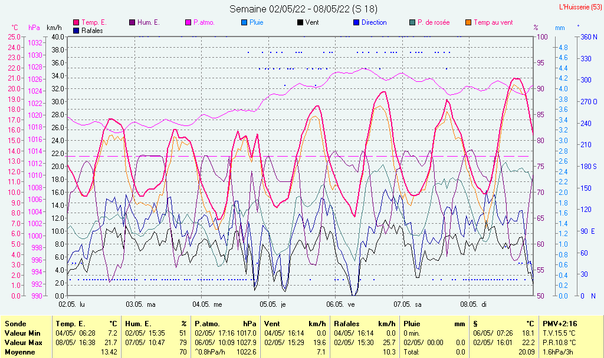Click the '06.05. ve' date label

[340, 304]
